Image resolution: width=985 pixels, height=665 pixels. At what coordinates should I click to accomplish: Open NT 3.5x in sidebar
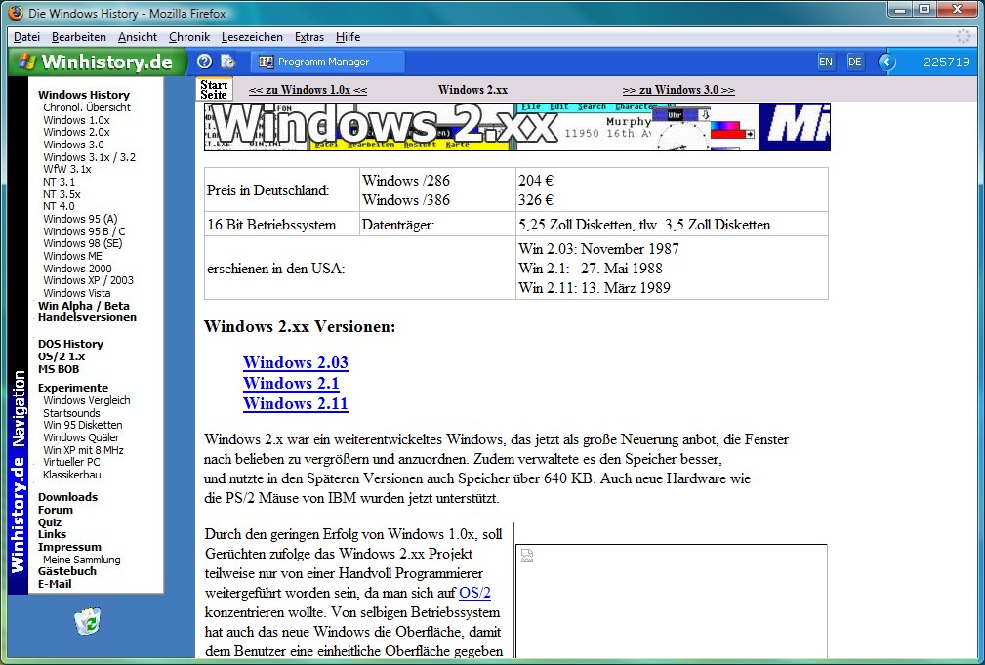62,194
